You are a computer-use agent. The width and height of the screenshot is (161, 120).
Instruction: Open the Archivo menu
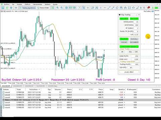pyautogui.click(x=7, y=4)
